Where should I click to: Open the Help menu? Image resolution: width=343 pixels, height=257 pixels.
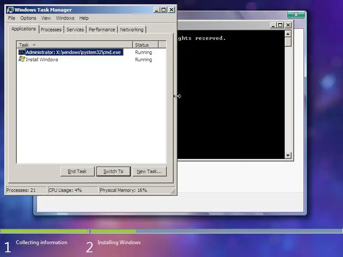click(84, 18)
